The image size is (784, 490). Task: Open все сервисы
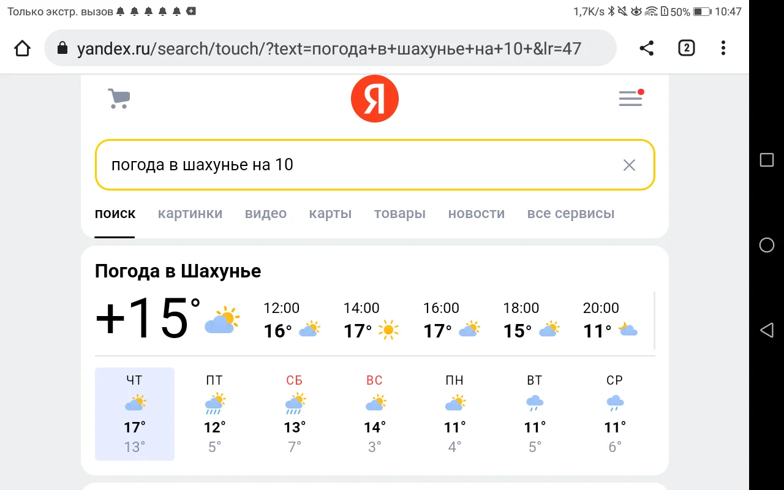point(570,213)
